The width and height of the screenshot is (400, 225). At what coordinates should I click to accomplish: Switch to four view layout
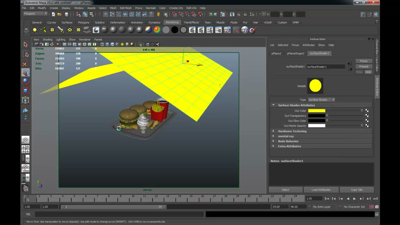[26, 149]
